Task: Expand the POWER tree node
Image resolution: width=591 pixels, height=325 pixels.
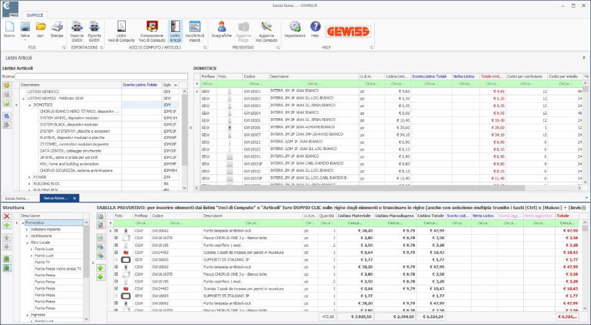Action: 30,177
